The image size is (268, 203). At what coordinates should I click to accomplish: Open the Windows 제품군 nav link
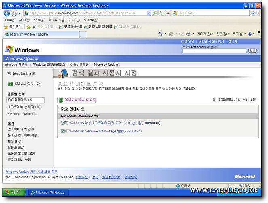[x=16, y=65]
